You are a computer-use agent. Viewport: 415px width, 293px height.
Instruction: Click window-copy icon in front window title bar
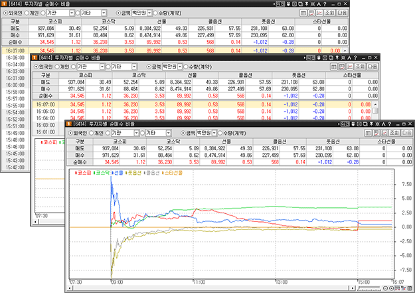point(365,124)
